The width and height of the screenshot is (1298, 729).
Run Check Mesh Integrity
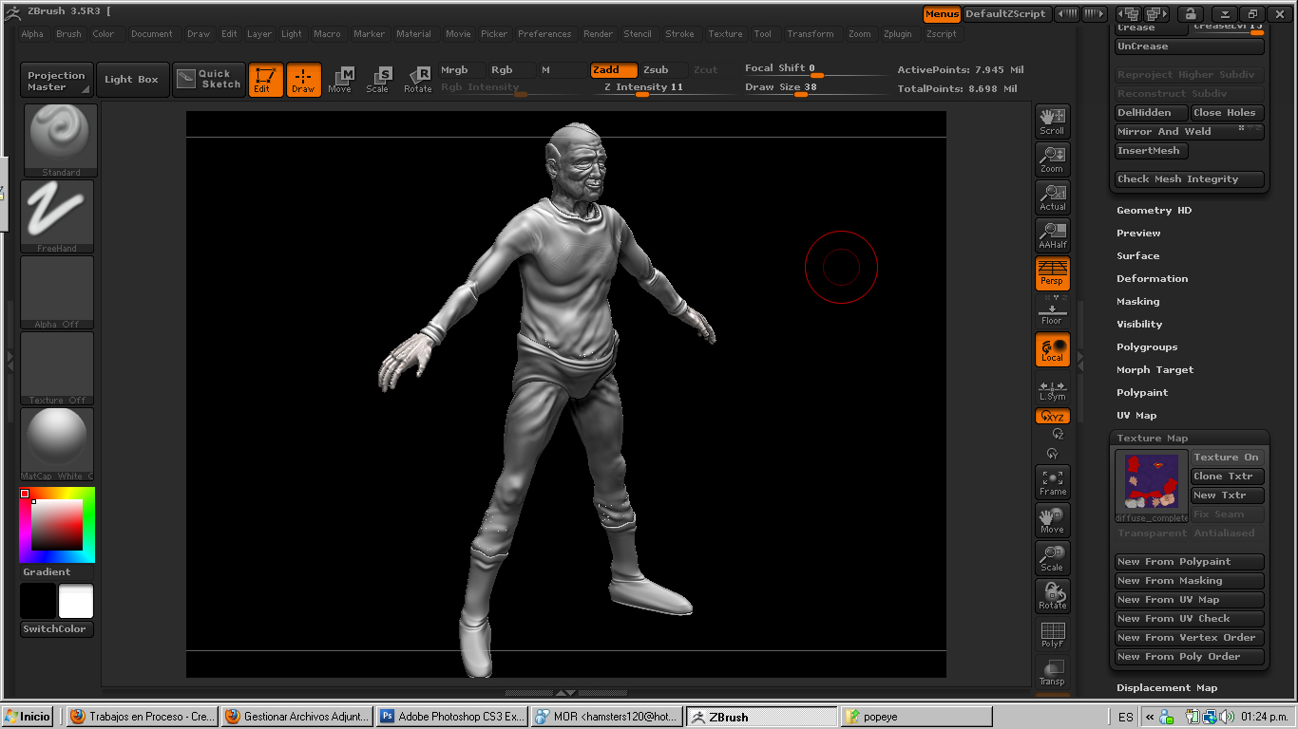tap(1190, 179)
